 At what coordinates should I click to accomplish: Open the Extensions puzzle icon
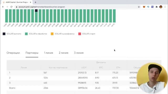tap(156, 7)
